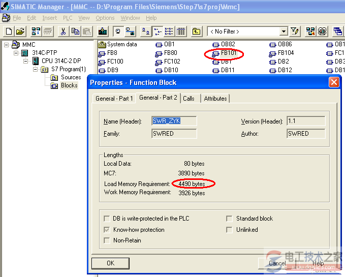Confirm the dialog with OK button

tap(110, 263)
